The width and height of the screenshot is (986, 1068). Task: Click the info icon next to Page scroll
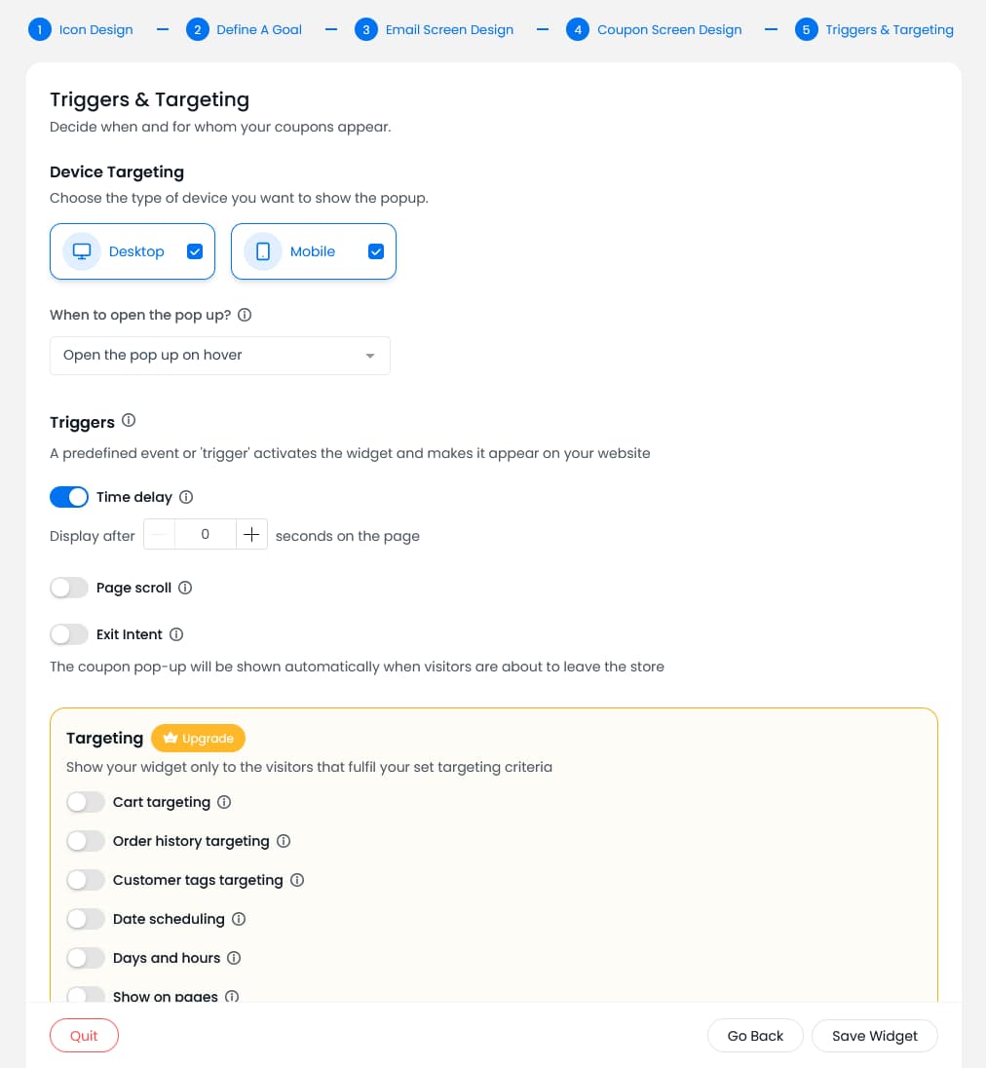185,588
